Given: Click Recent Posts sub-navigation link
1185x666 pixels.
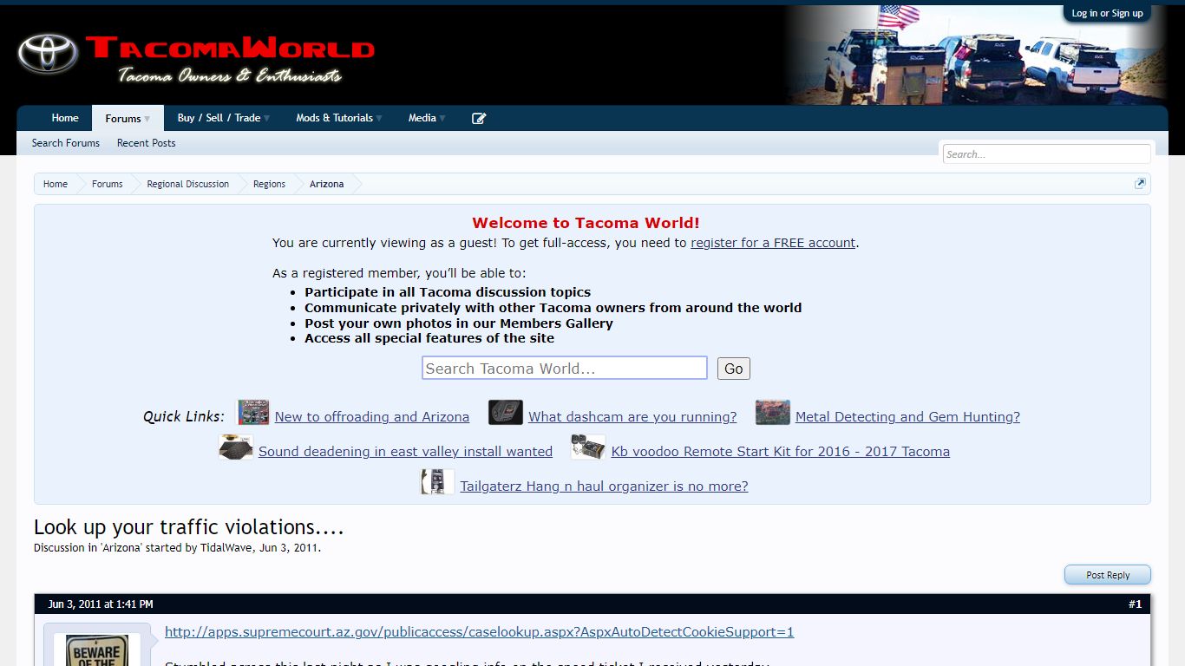Looking at the screenshot, I should click(x=147, y=143).
